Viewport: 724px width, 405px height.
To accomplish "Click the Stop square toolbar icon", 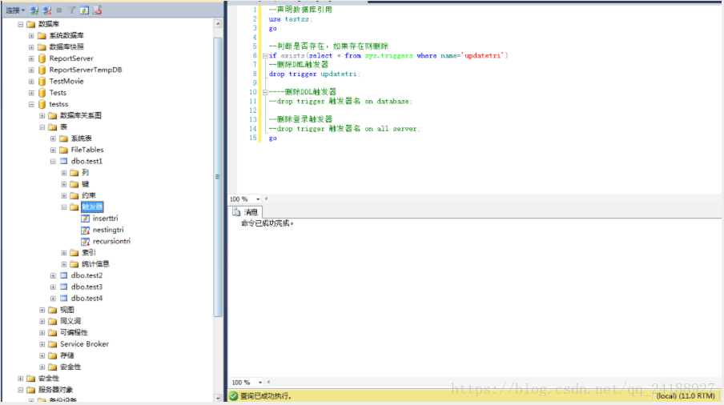I will pyautogui.click(x=59, y=10).
